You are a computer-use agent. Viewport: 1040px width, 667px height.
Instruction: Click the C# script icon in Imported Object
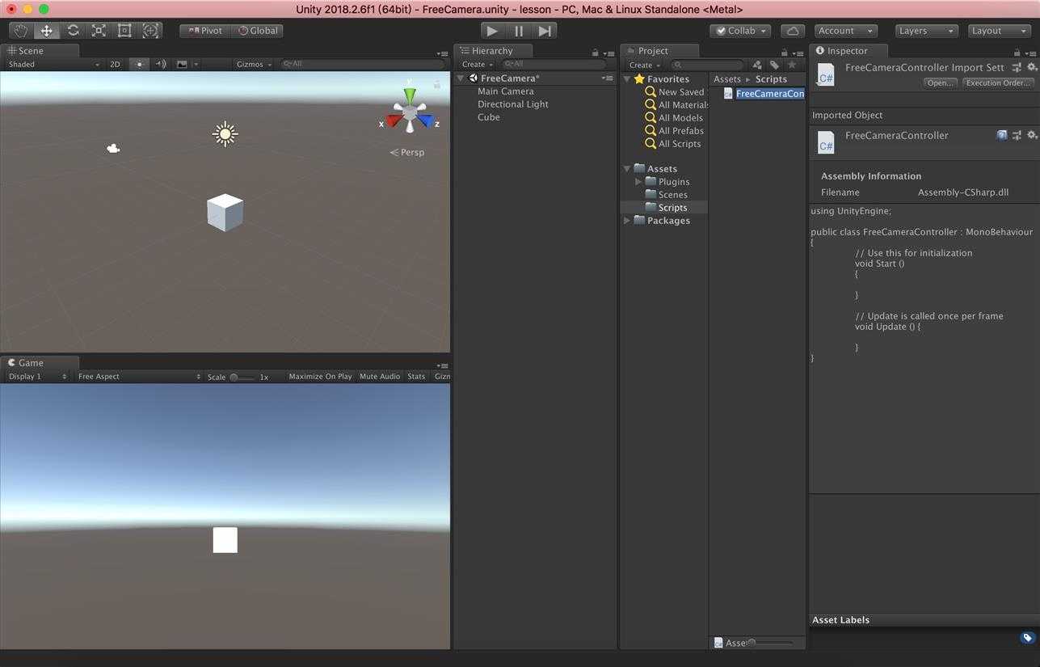point(825,141)
